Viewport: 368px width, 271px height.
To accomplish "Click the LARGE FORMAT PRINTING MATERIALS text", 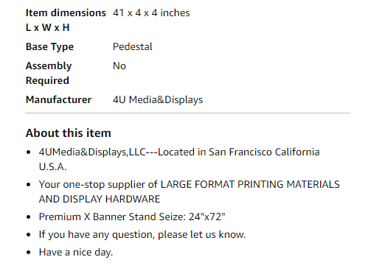I will (x=250, y=184).
